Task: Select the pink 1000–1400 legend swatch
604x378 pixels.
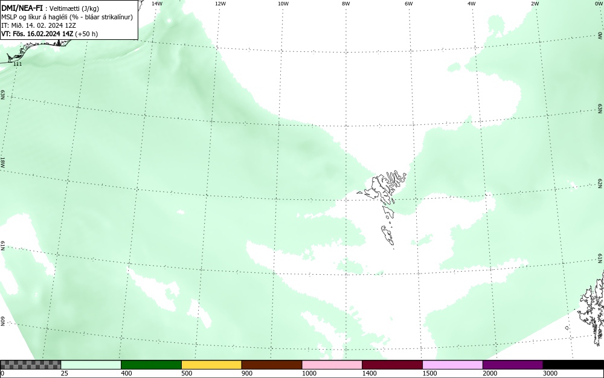Action: point(332,365)
